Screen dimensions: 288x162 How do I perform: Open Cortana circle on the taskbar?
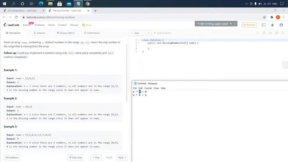point(22,4)
